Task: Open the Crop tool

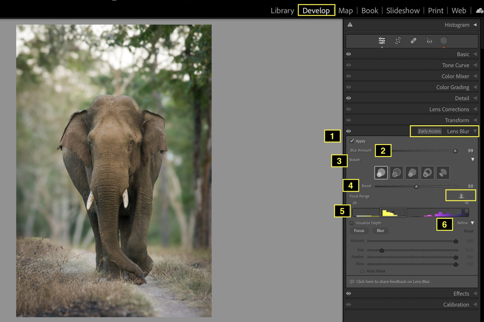Action: pyautogui.click(x=397, y=41)
